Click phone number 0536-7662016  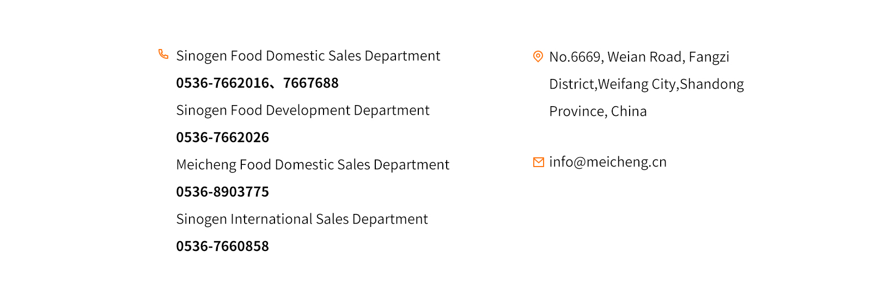[x=222, y=83]
